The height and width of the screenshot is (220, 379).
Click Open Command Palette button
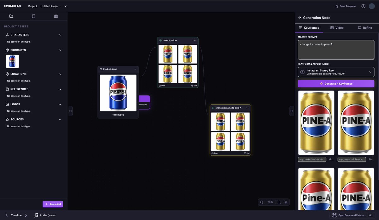click(352, 215)
